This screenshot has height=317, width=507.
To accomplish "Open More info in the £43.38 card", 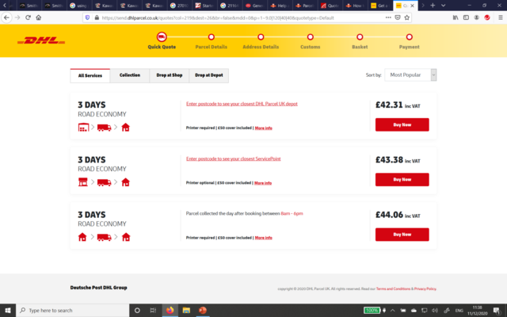I will click(x=263, y=183).
